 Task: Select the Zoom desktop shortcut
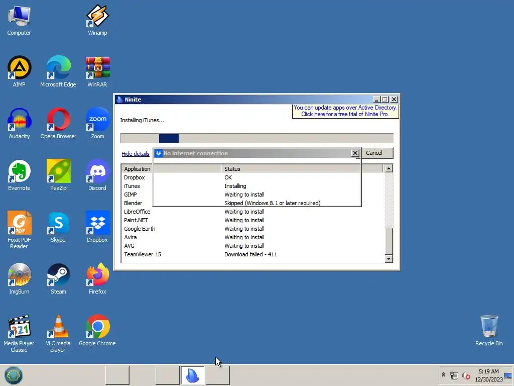coord(97,124)
